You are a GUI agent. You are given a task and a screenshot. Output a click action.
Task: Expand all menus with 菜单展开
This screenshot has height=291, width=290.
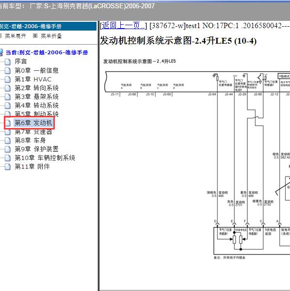point(15,36)
